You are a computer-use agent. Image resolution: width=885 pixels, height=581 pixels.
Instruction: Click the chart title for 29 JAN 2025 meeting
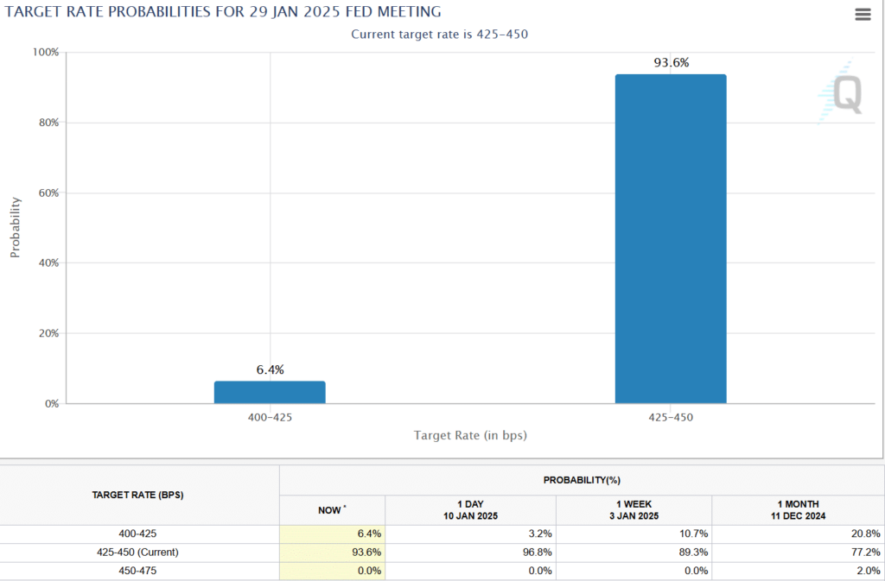coord(223,12)
